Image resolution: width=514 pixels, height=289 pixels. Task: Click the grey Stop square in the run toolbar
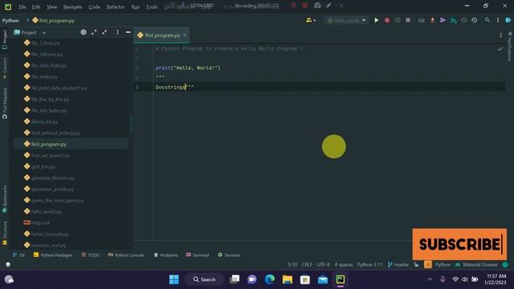pos(408,20)
